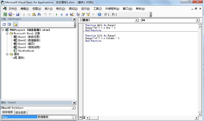The height and width of the screenshot is (121, 204).
Task: Open the 文件(F) menu
Action: coord(13,9)
